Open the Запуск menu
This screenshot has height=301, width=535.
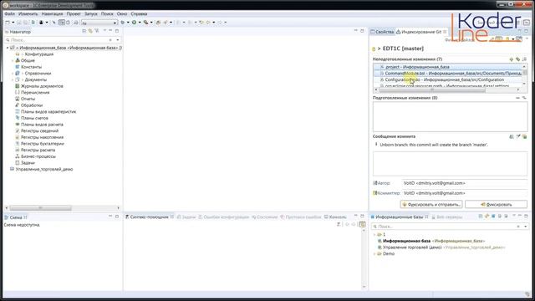click(x=91, y=14)
